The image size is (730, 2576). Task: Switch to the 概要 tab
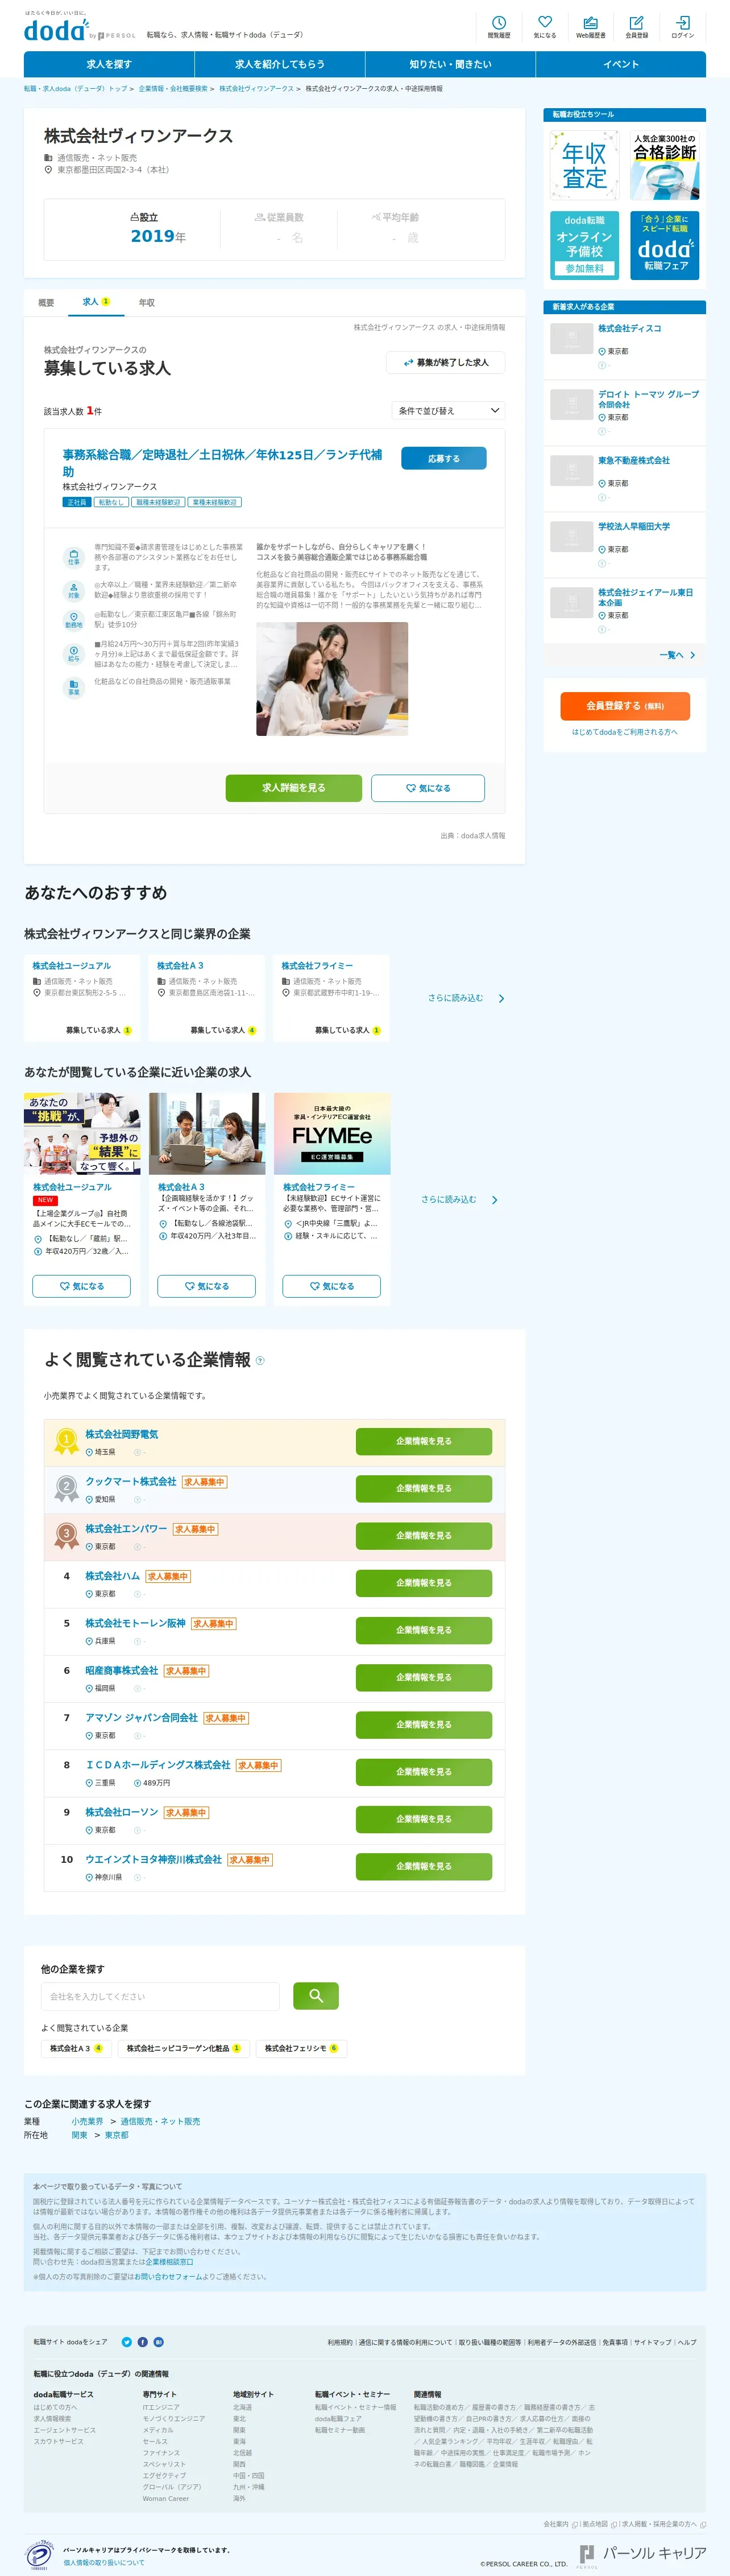(46, 302)
